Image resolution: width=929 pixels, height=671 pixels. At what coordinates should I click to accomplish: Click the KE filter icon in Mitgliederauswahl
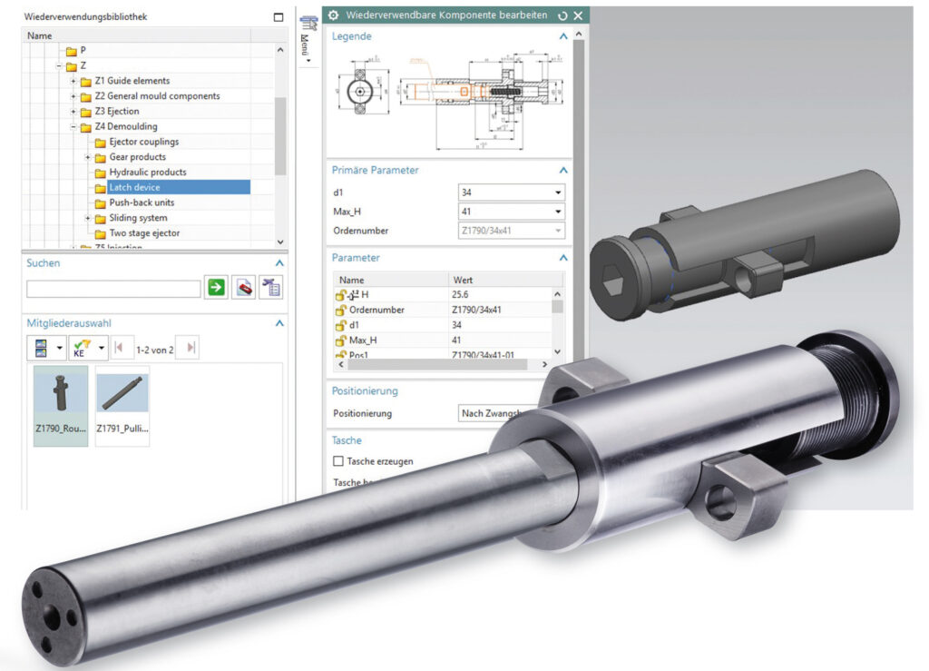(81, 347)
